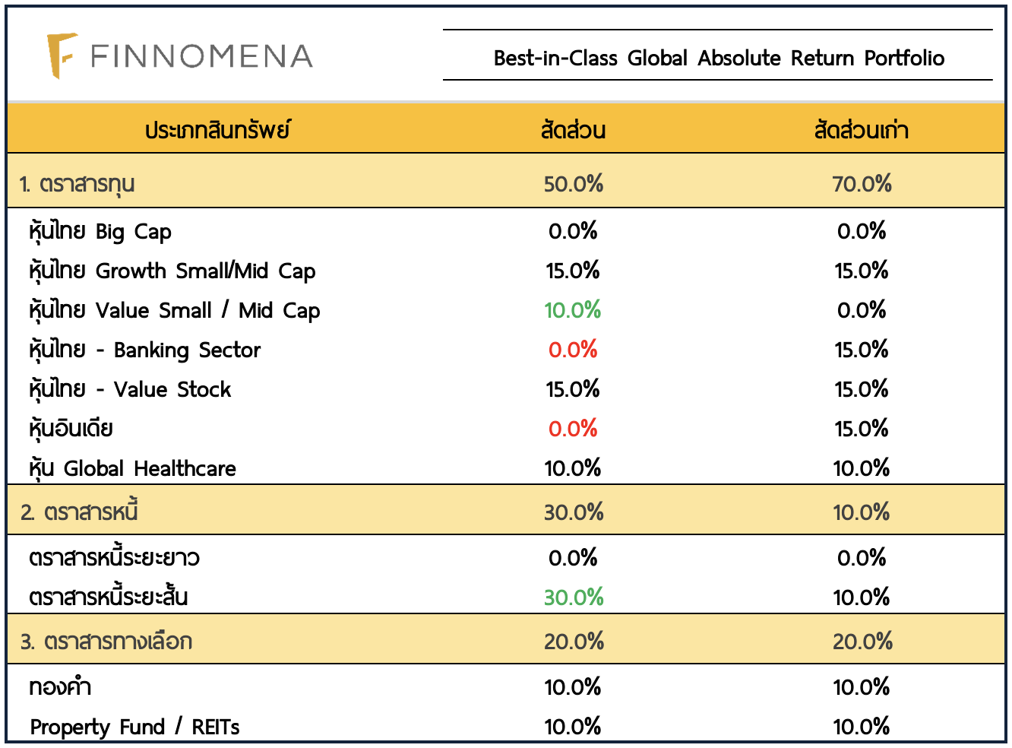1012x748 pixels.
Task: Click the ประเภทสินทรัพย์ column header
Action: pyautogui.click(x=217, y=130)
